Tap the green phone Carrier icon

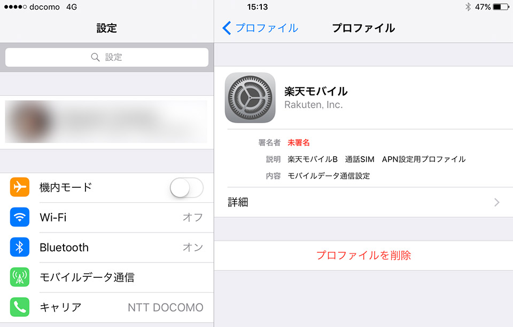point(20,307)
